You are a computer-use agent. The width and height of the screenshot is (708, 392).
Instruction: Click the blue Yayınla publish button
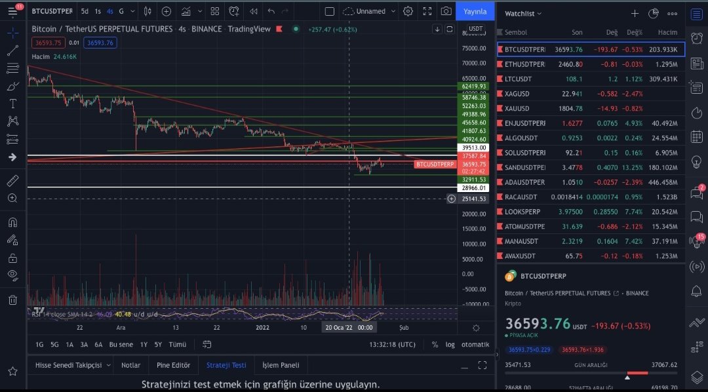(475, 11)
